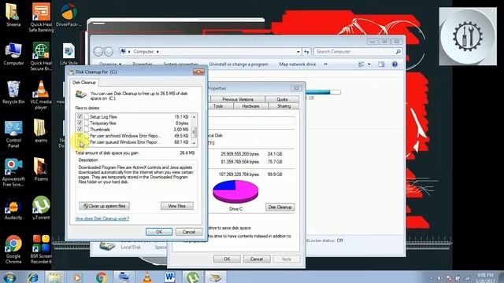Open the Control Panel desktop icon

pyautogui.click(x=13, y=134)
